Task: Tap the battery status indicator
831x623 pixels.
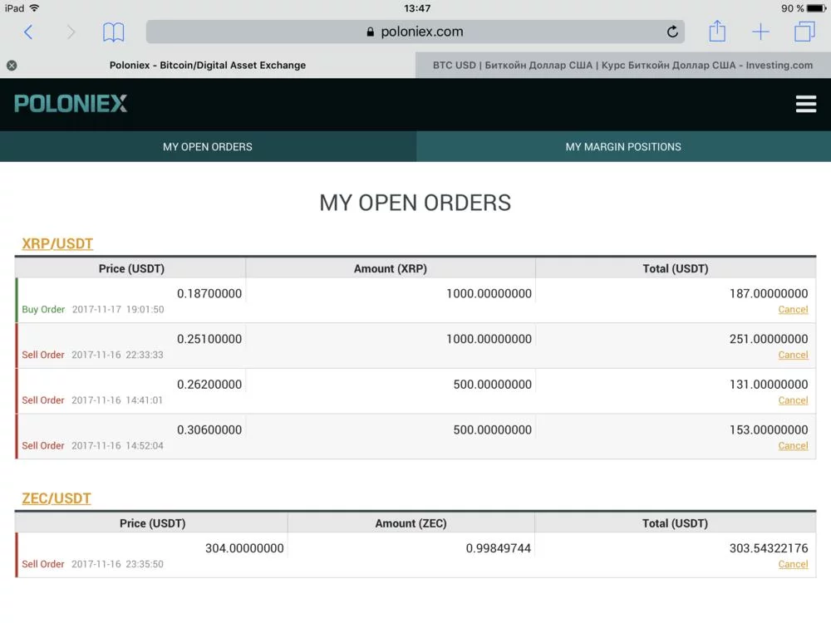Action: pyautogui.click(x=816, y=8)
